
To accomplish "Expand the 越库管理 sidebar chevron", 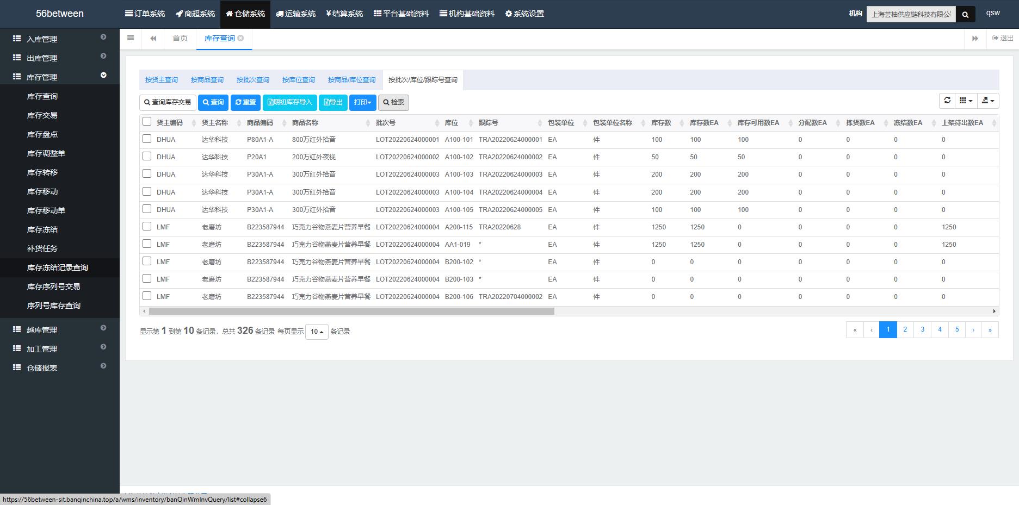I will tap(103, 328).
